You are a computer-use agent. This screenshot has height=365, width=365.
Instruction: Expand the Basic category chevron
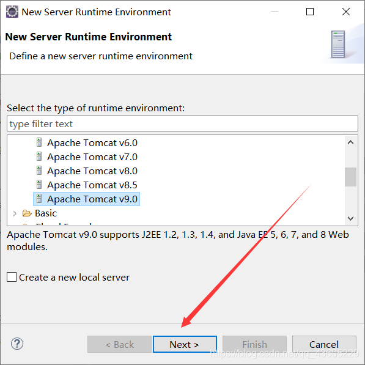[x=15, y=213]
